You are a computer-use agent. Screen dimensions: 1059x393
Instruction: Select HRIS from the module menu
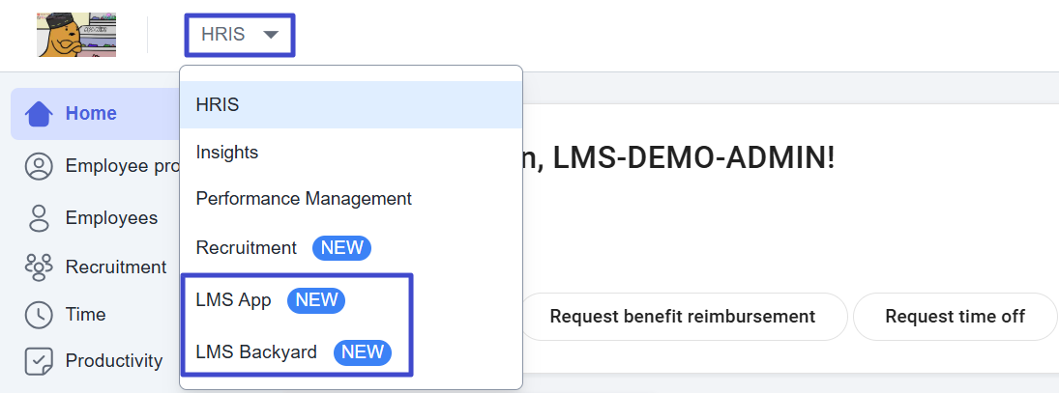(x=218, y=105)
